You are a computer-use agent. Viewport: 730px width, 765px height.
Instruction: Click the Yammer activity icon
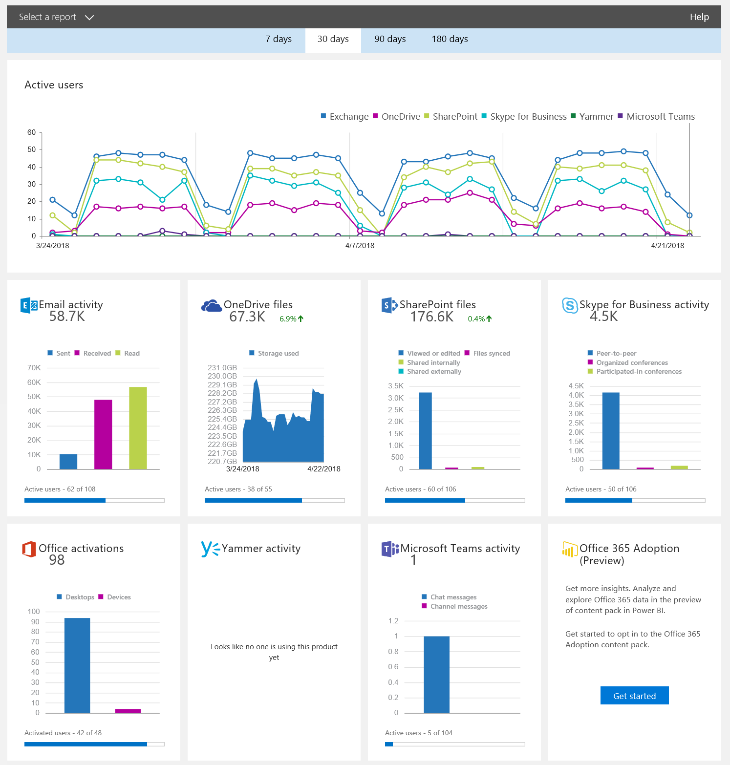click(211, 549)
